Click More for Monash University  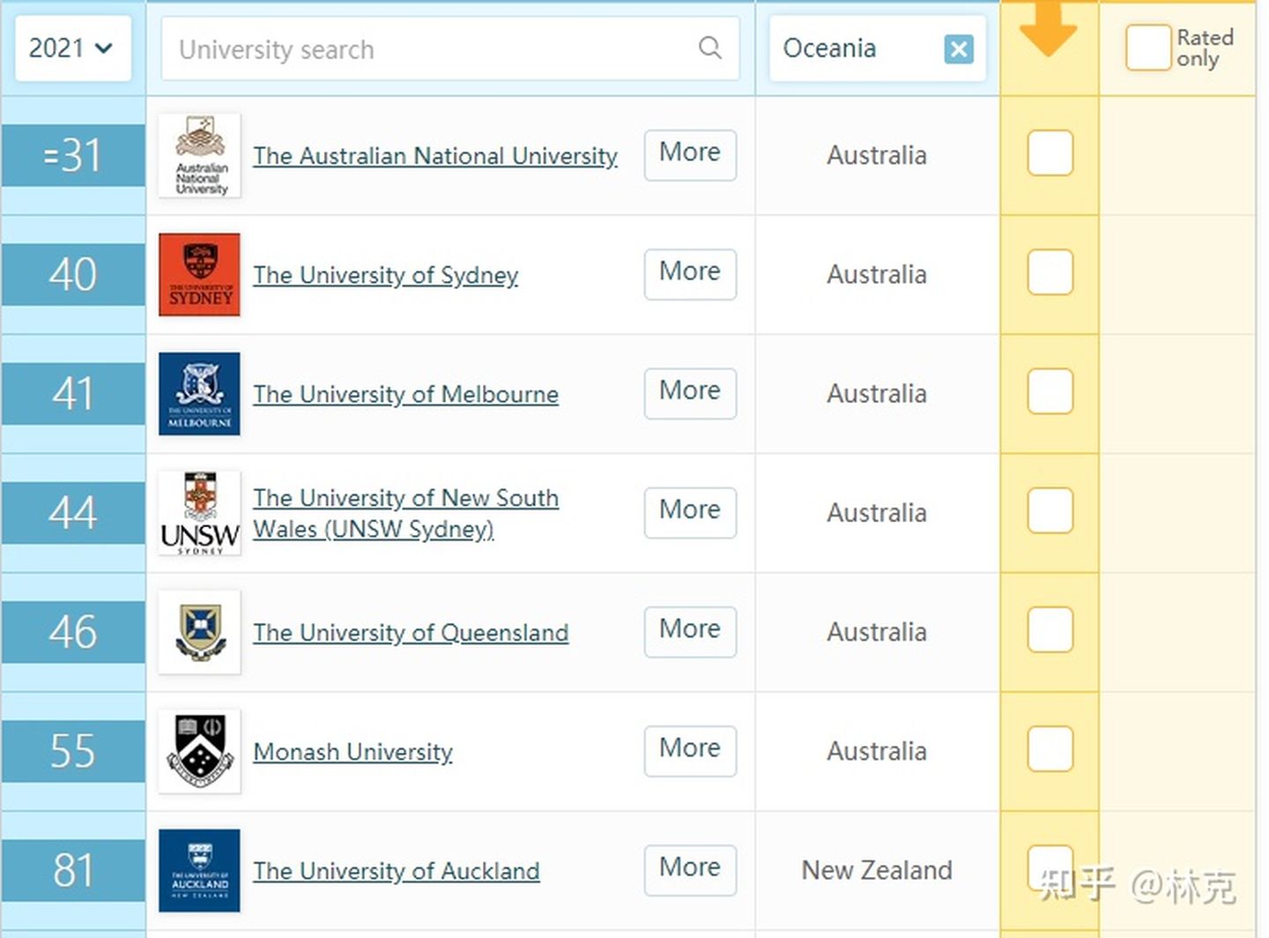click(x=690, y=751)
